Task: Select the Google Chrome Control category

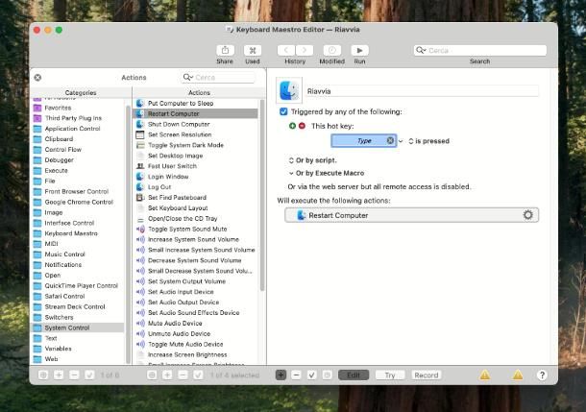Action: click(77, 202)
